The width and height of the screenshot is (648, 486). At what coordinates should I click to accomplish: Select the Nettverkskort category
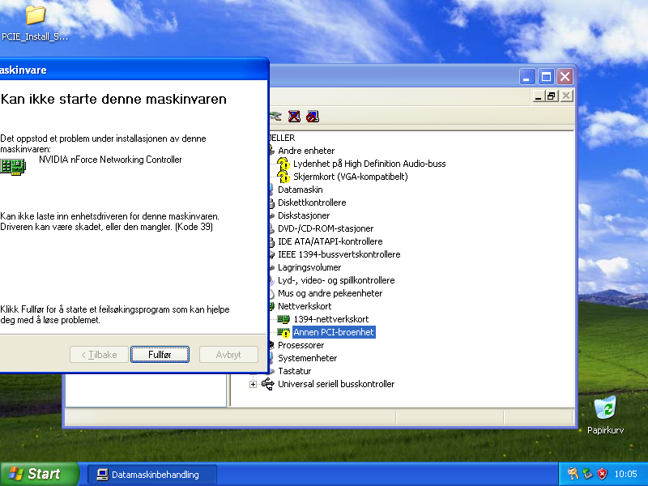pyautogui.click(x=305, y=306)
